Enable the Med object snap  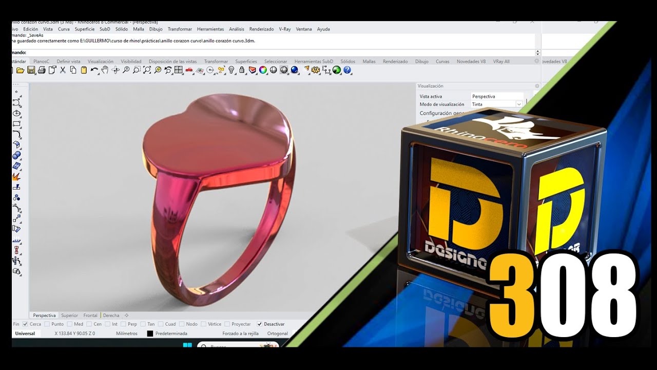tap(69, 324)
